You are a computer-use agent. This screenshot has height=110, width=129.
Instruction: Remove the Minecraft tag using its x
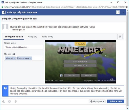click(14, 58)
